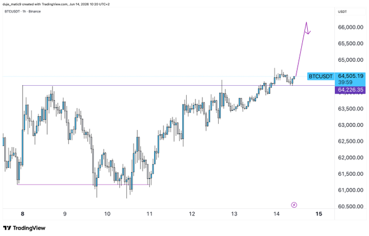
Task: Click the 61,000.00 price axis label
Action: point(351,190)
